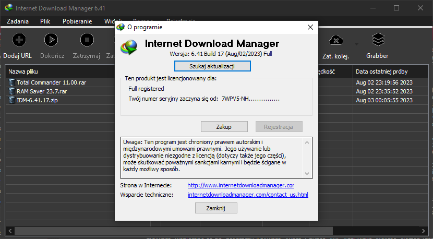Image resolution: width=433 pixels, height=239 pixels.
Task: Select Total Commander 11.00.rar row
Action: coord(60,82)
